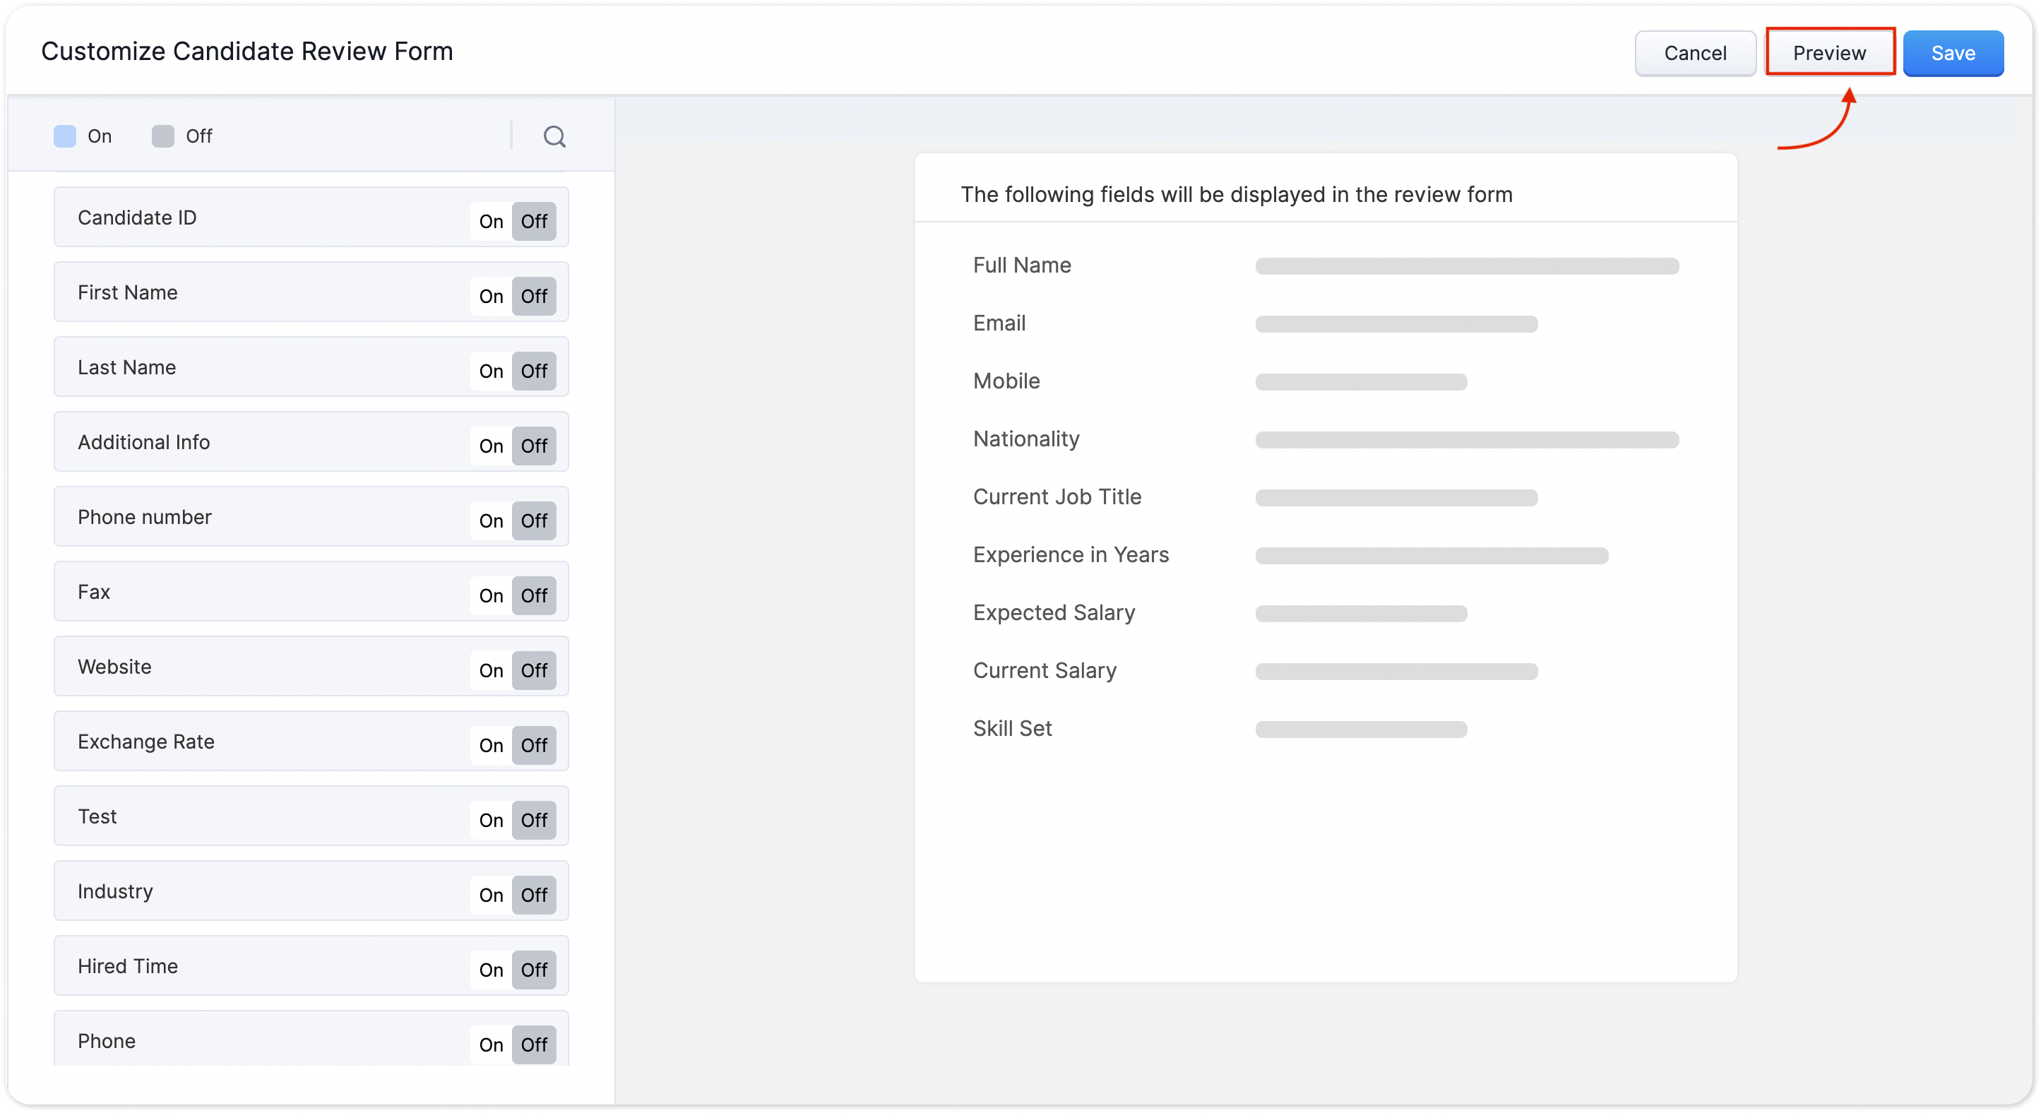The width and height of the screenshot is (2041, 1113).
Task: Click the gray Off legend swatch
Action: coord(162,136)
